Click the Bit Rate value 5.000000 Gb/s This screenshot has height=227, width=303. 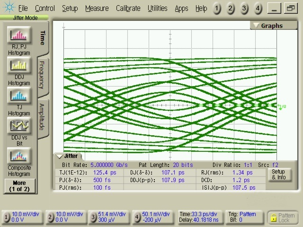click(109, 165)
